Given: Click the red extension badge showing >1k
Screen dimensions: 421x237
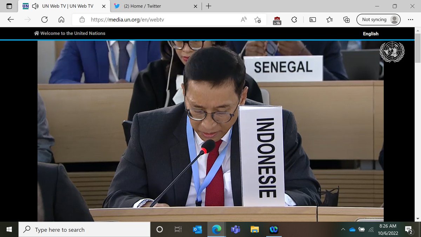Looking at the screenshot, I should click(277, 20).
